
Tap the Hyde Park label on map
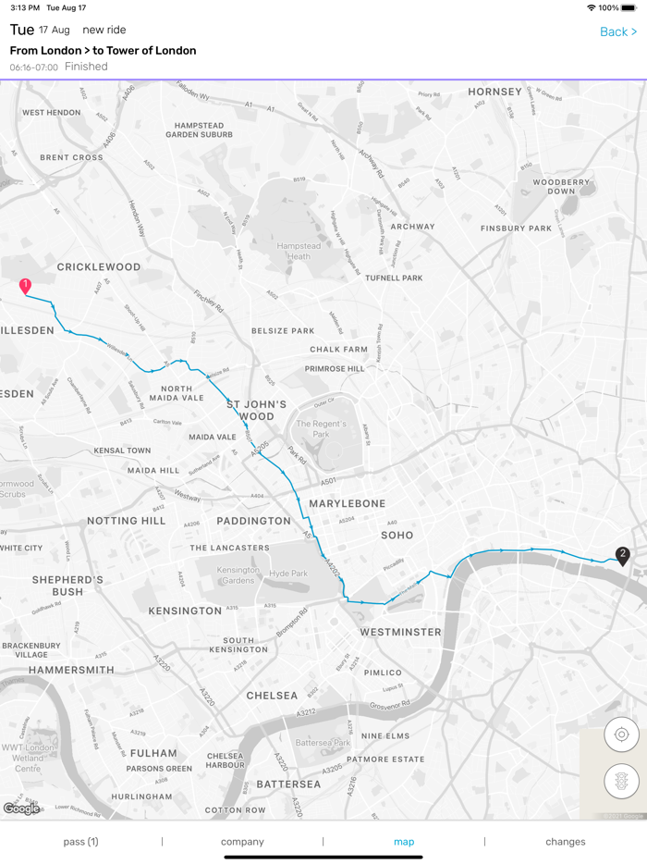[288, 573]
